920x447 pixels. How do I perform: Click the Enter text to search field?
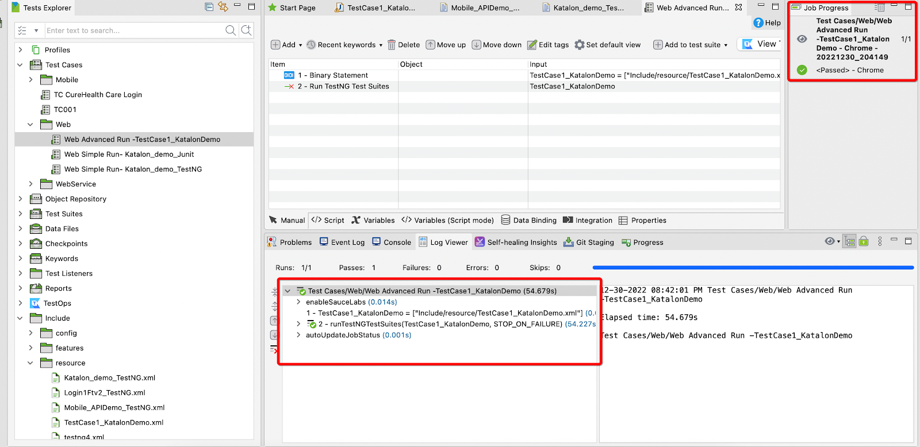132,30
